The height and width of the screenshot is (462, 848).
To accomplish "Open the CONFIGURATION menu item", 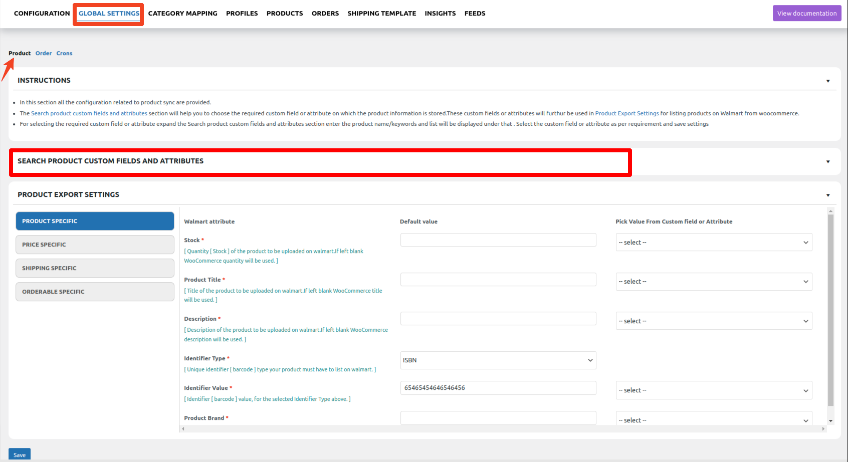I will tap(42, 13).
